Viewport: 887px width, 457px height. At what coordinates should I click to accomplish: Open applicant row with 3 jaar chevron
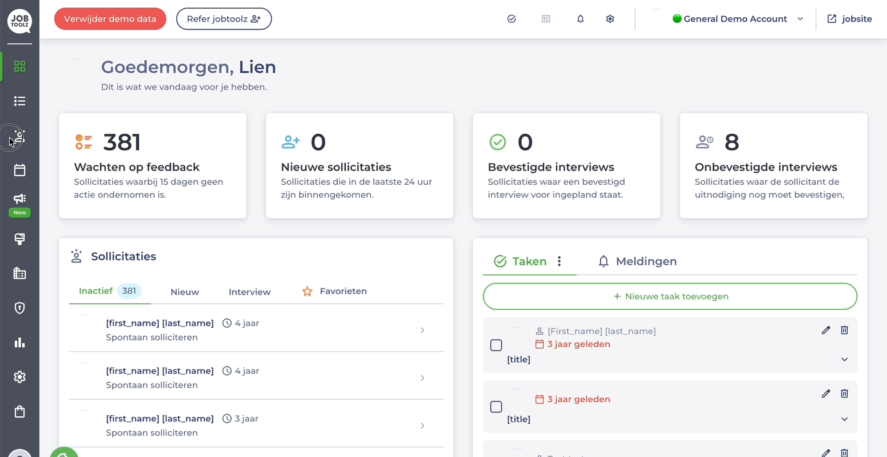(x=423, y=426)
